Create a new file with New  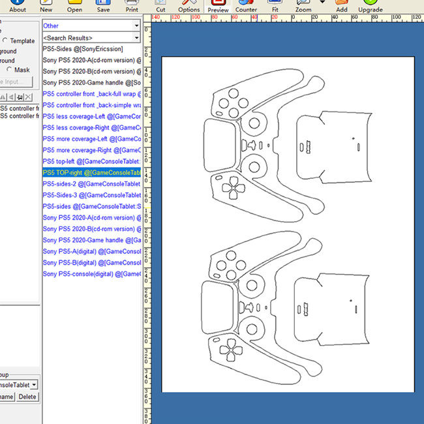[46, 7]
